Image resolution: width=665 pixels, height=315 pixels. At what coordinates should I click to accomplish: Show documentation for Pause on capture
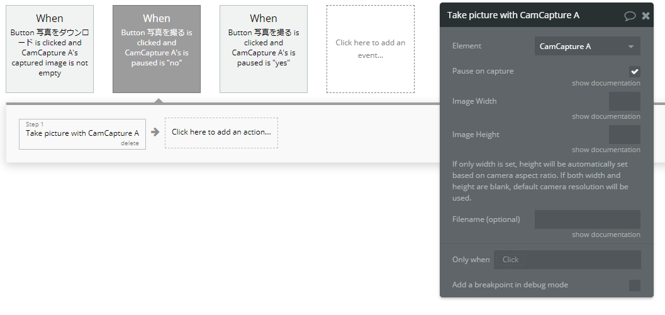(606, 83)
